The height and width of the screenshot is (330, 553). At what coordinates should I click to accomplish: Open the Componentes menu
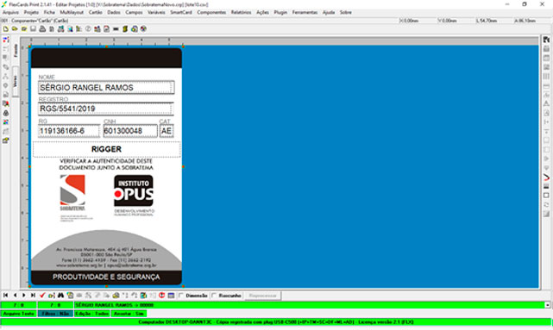211,12
